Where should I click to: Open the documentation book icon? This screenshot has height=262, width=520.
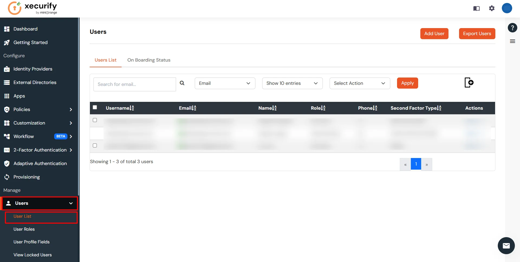pyautogui.click(x=476, y=8)
